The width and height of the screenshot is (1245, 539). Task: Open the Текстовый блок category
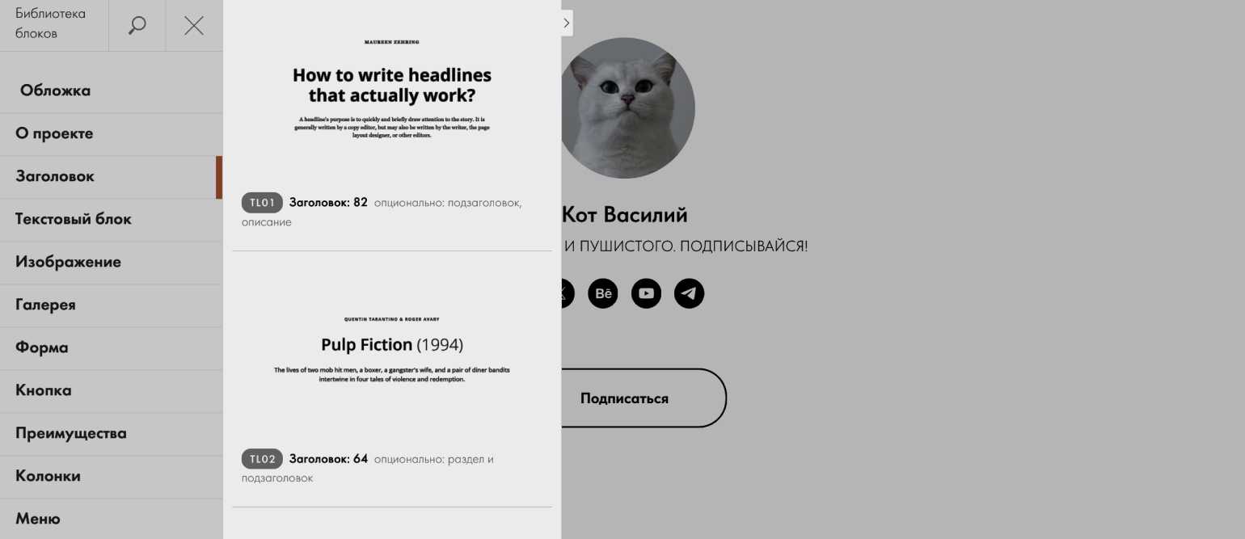(x=73, y=219)
